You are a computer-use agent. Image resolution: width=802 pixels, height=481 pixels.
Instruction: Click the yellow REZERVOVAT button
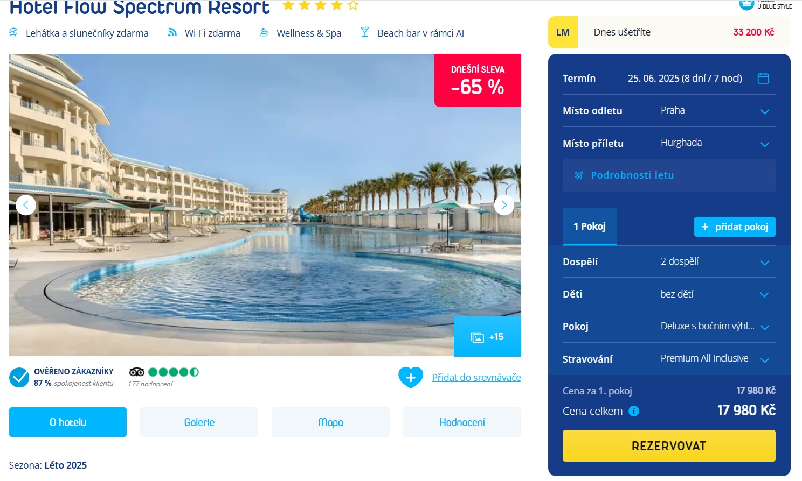(x=669, y=445)
